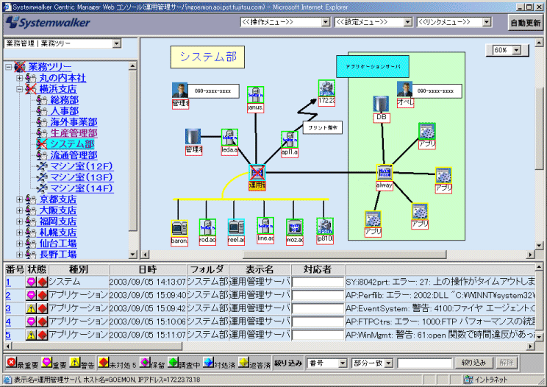The height and width of the screenshot is (387, 547).
Task: Click the 運用管理サーバ node icon with red X
Action: 257,172
